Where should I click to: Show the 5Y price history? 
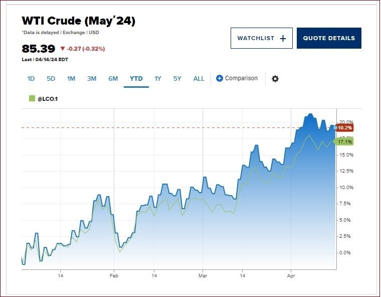pos(177,79)
